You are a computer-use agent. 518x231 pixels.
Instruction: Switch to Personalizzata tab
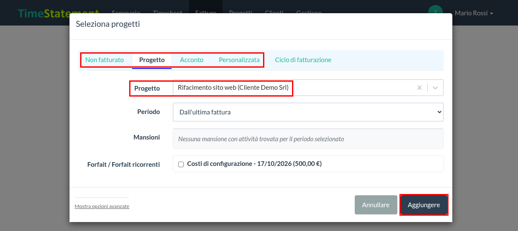[239, 60]
